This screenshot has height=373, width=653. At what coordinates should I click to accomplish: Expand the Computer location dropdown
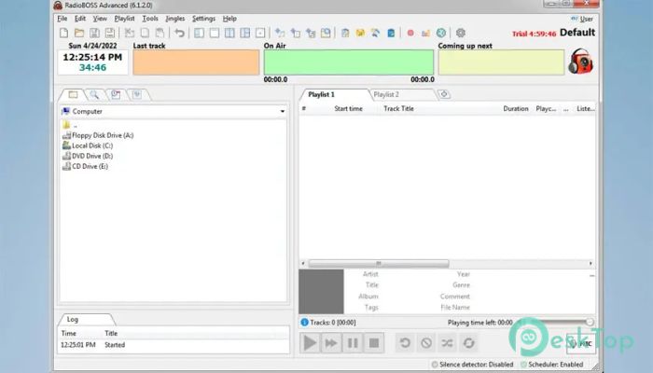coord(283,112)
